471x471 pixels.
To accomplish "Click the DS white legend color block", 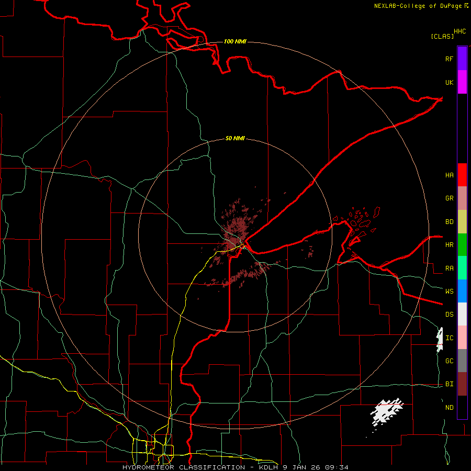I will pos(462,314).
